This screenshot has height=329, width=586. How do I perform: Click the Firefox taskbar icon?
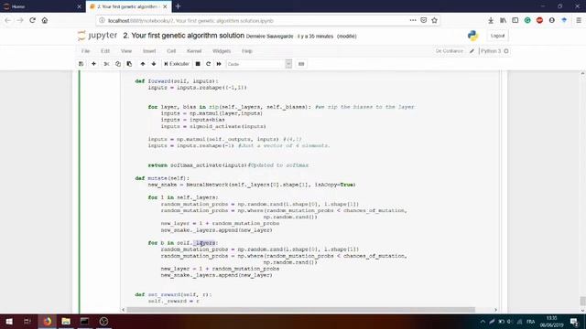tap(47, 321)
